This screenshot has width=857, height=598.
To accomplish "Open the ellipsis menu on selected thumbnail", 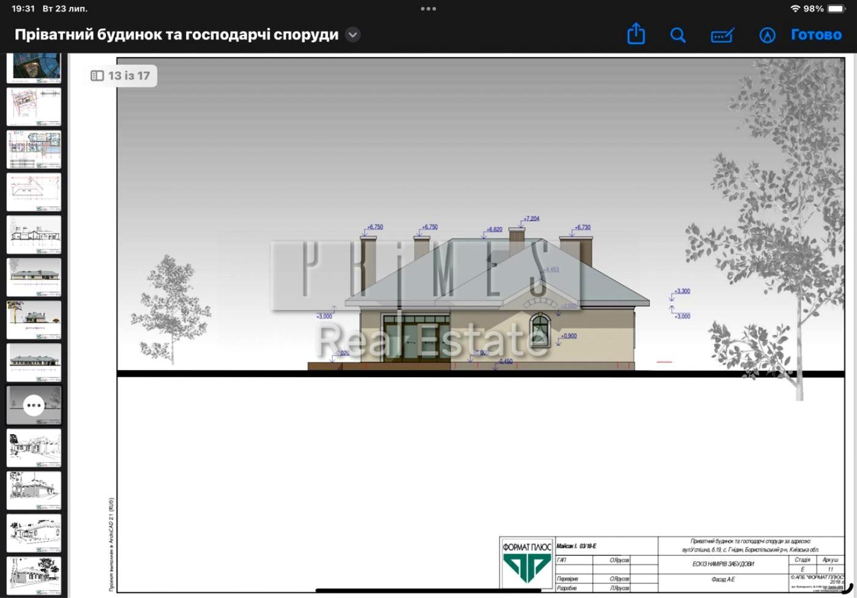I will (34, 405).
